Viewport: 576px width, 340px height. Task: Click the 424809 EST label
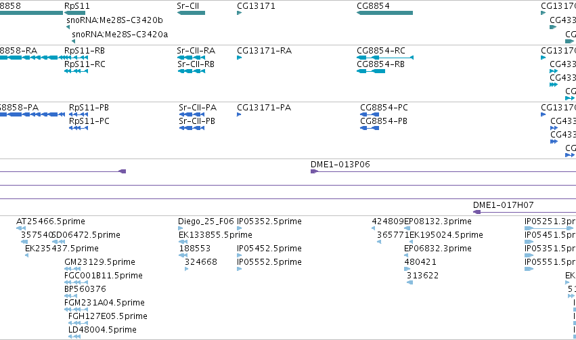(388, 221)
